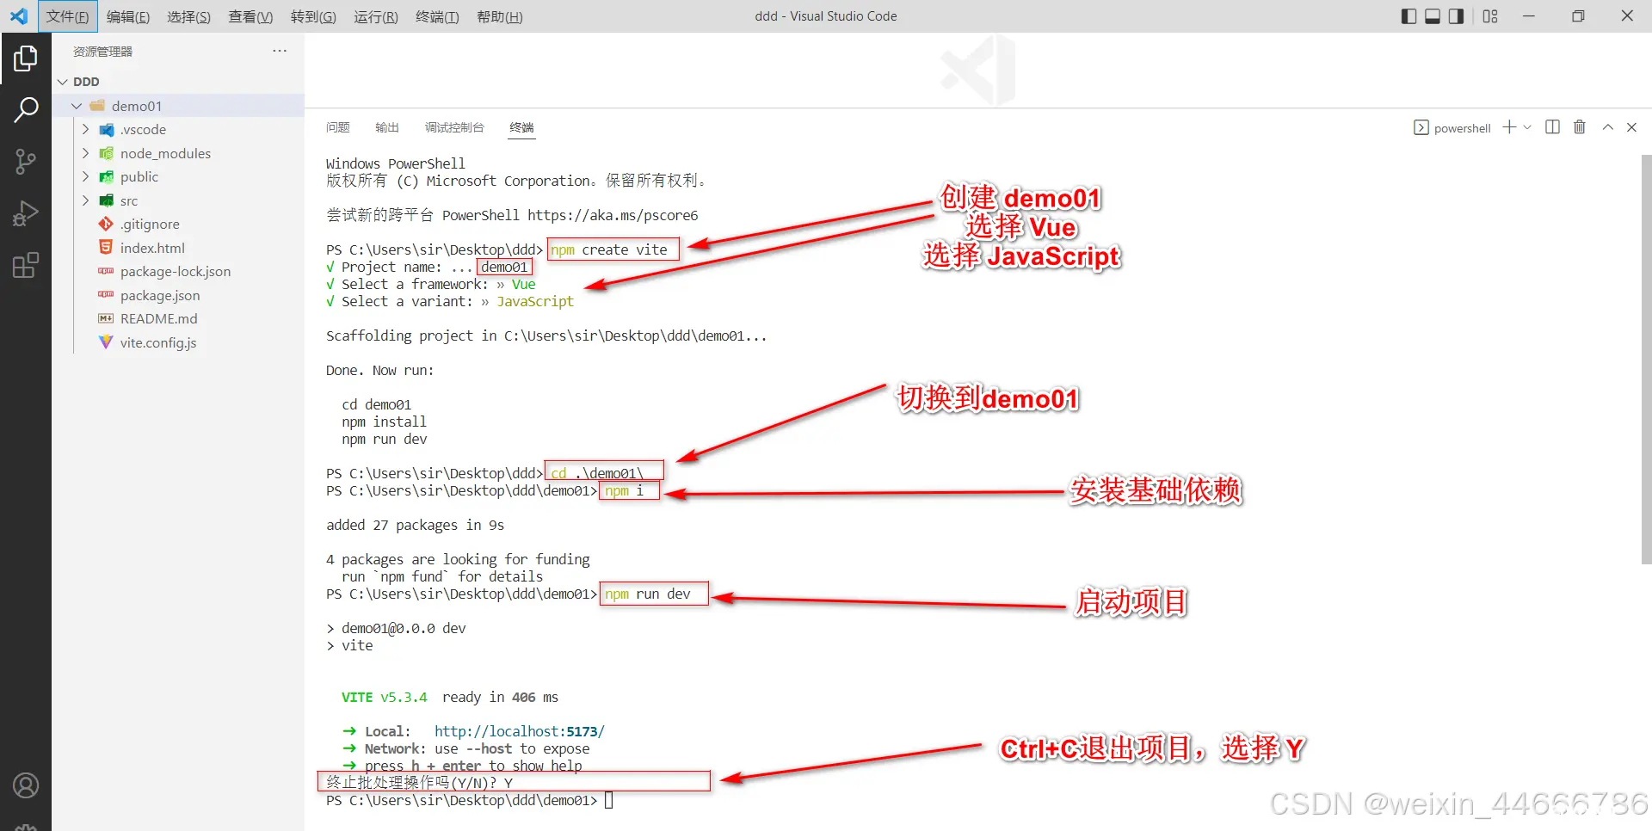1652x831 pixels.
Task: Collapse the demo01 folder chevron
Action: pos(77,106)
